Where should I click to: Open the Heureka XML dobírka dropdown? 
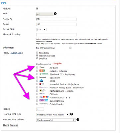[x=56, y=120]
